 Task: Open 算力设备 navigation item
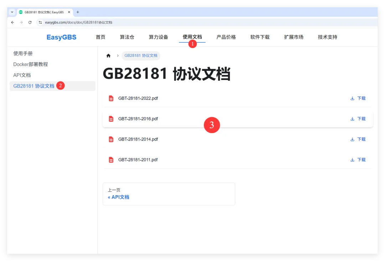point(158,37)
